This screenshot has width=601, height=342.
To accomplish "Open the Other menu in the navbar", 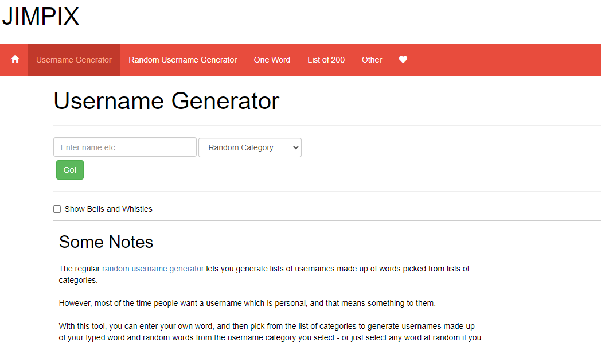I will coord(372,60).
